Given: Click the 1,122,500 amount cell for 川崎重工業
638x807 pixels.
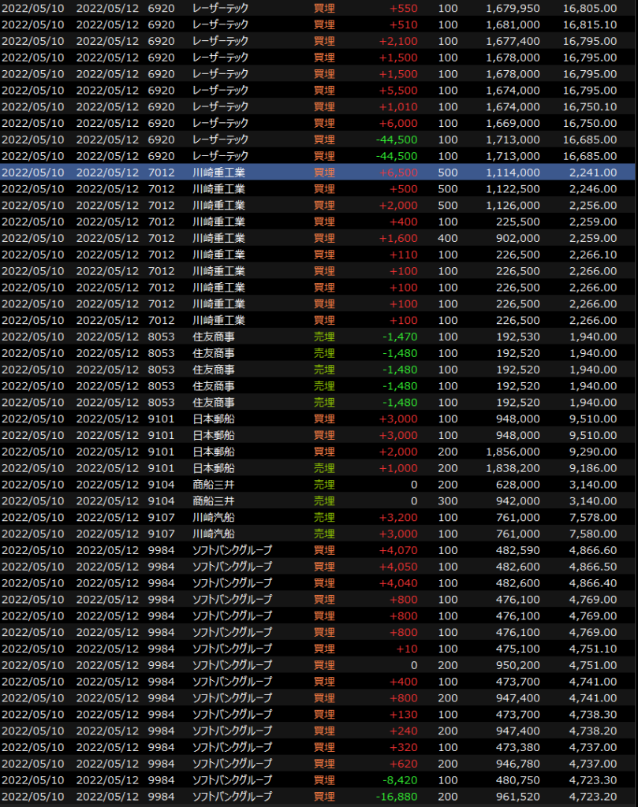Looking at the screenshot, I should (513, 189).
